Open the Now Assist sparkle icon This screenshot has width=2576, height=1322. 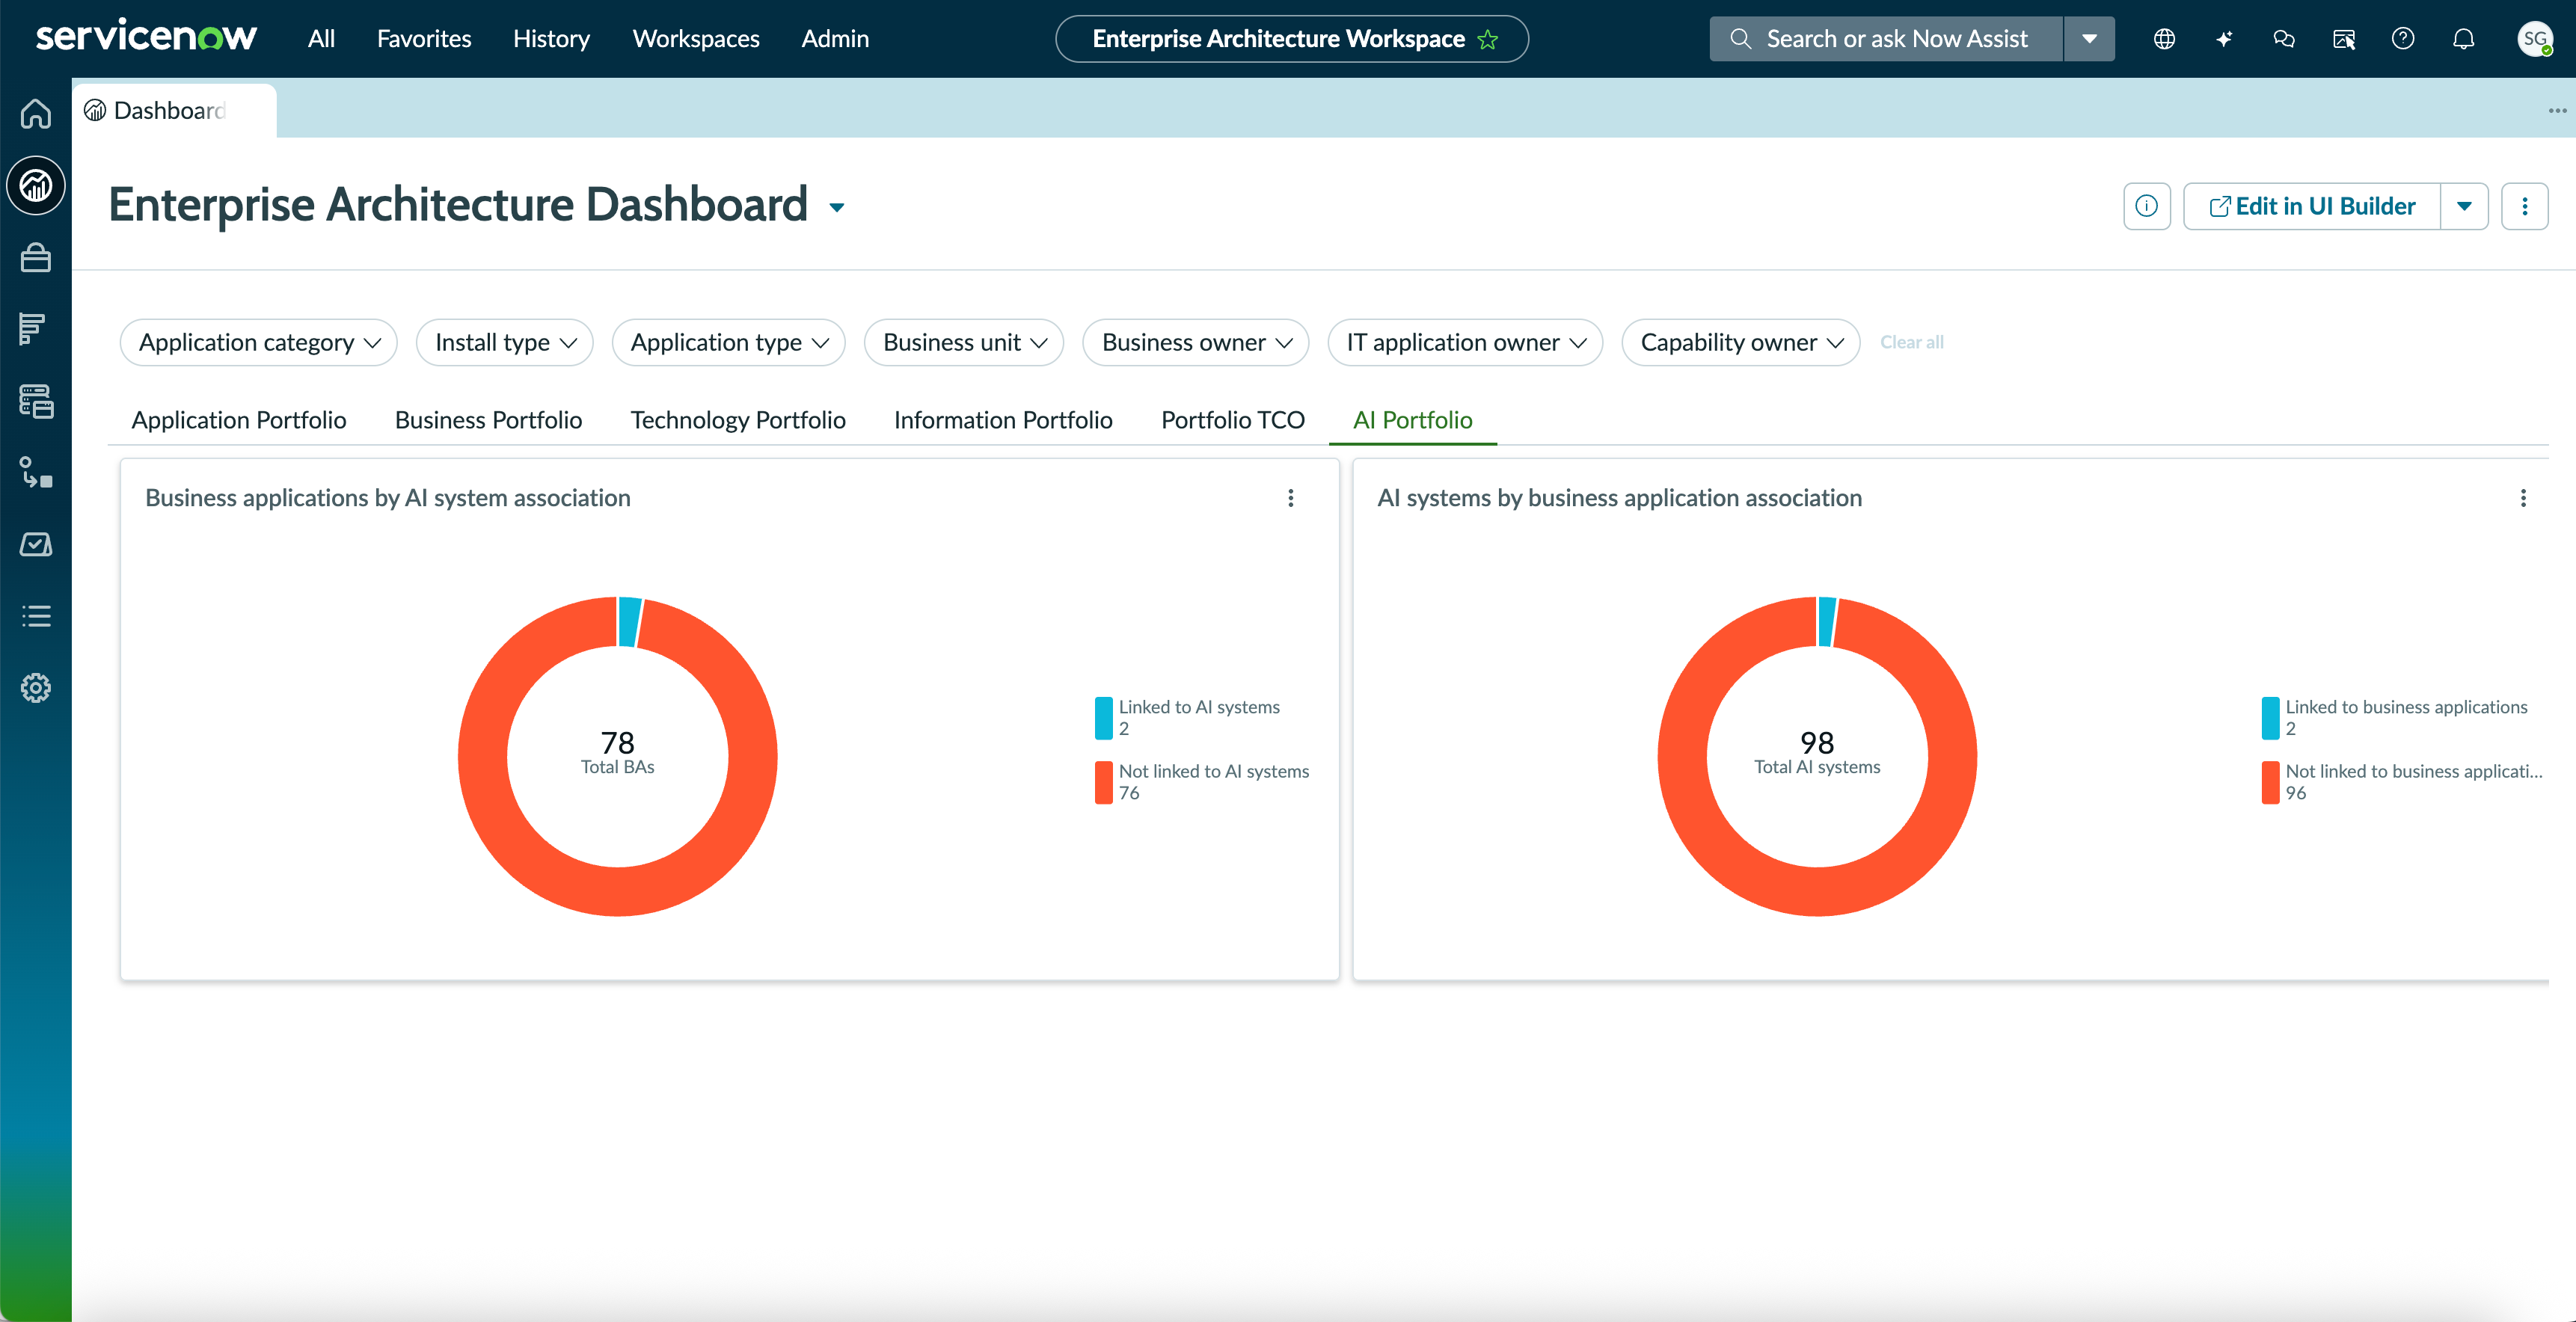pos(2224,39)
